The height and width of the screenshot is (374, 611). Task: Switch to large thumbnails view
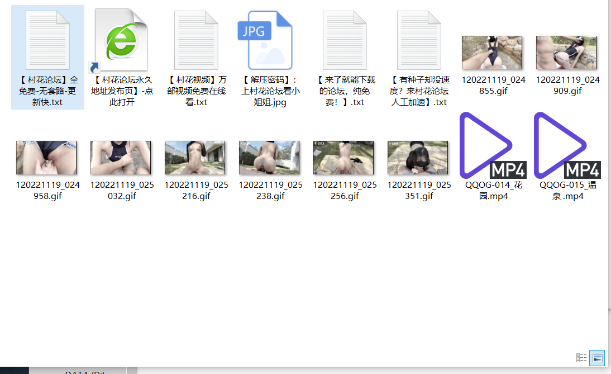point(597,358)
